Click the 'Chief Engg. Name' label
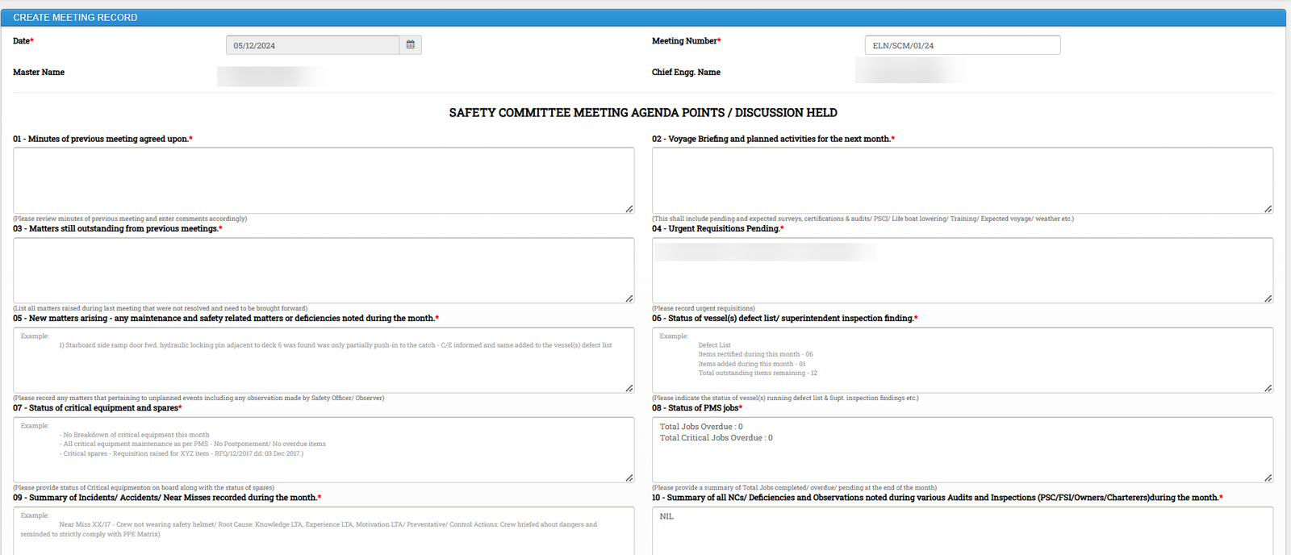The width and height of the screenshot is (1291, 555). [686, 73]
